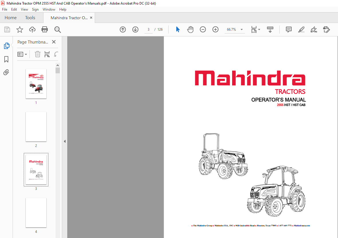
Task: Show Page Thumbnails sidebar panel
Action: pyautogui.click(x=7, y=46)
